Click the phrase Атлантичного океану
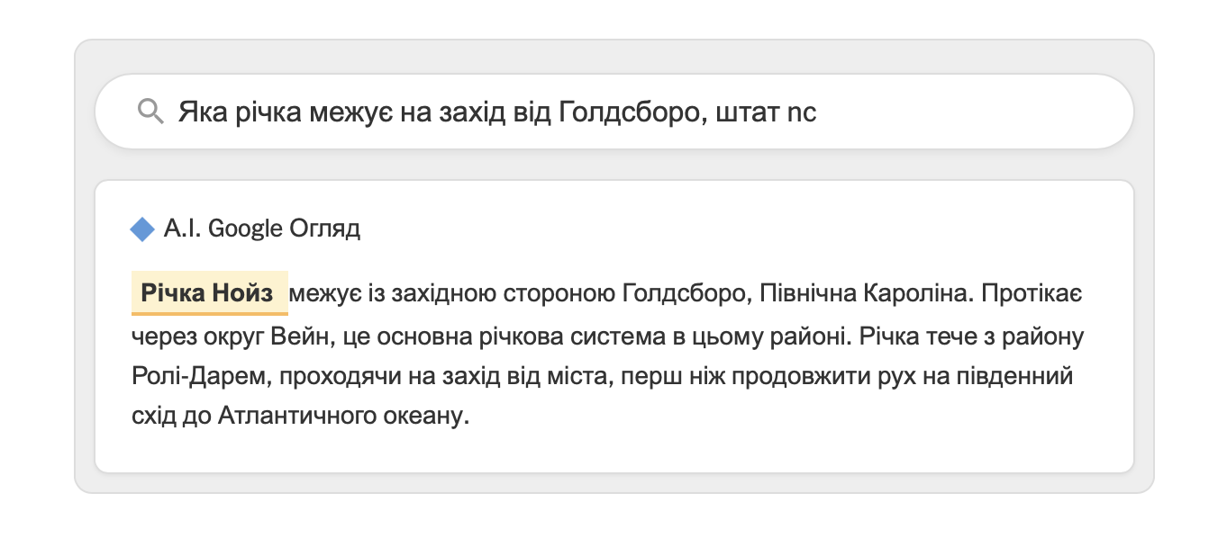This screenshot has width=1227, height=538. point(342,417)
